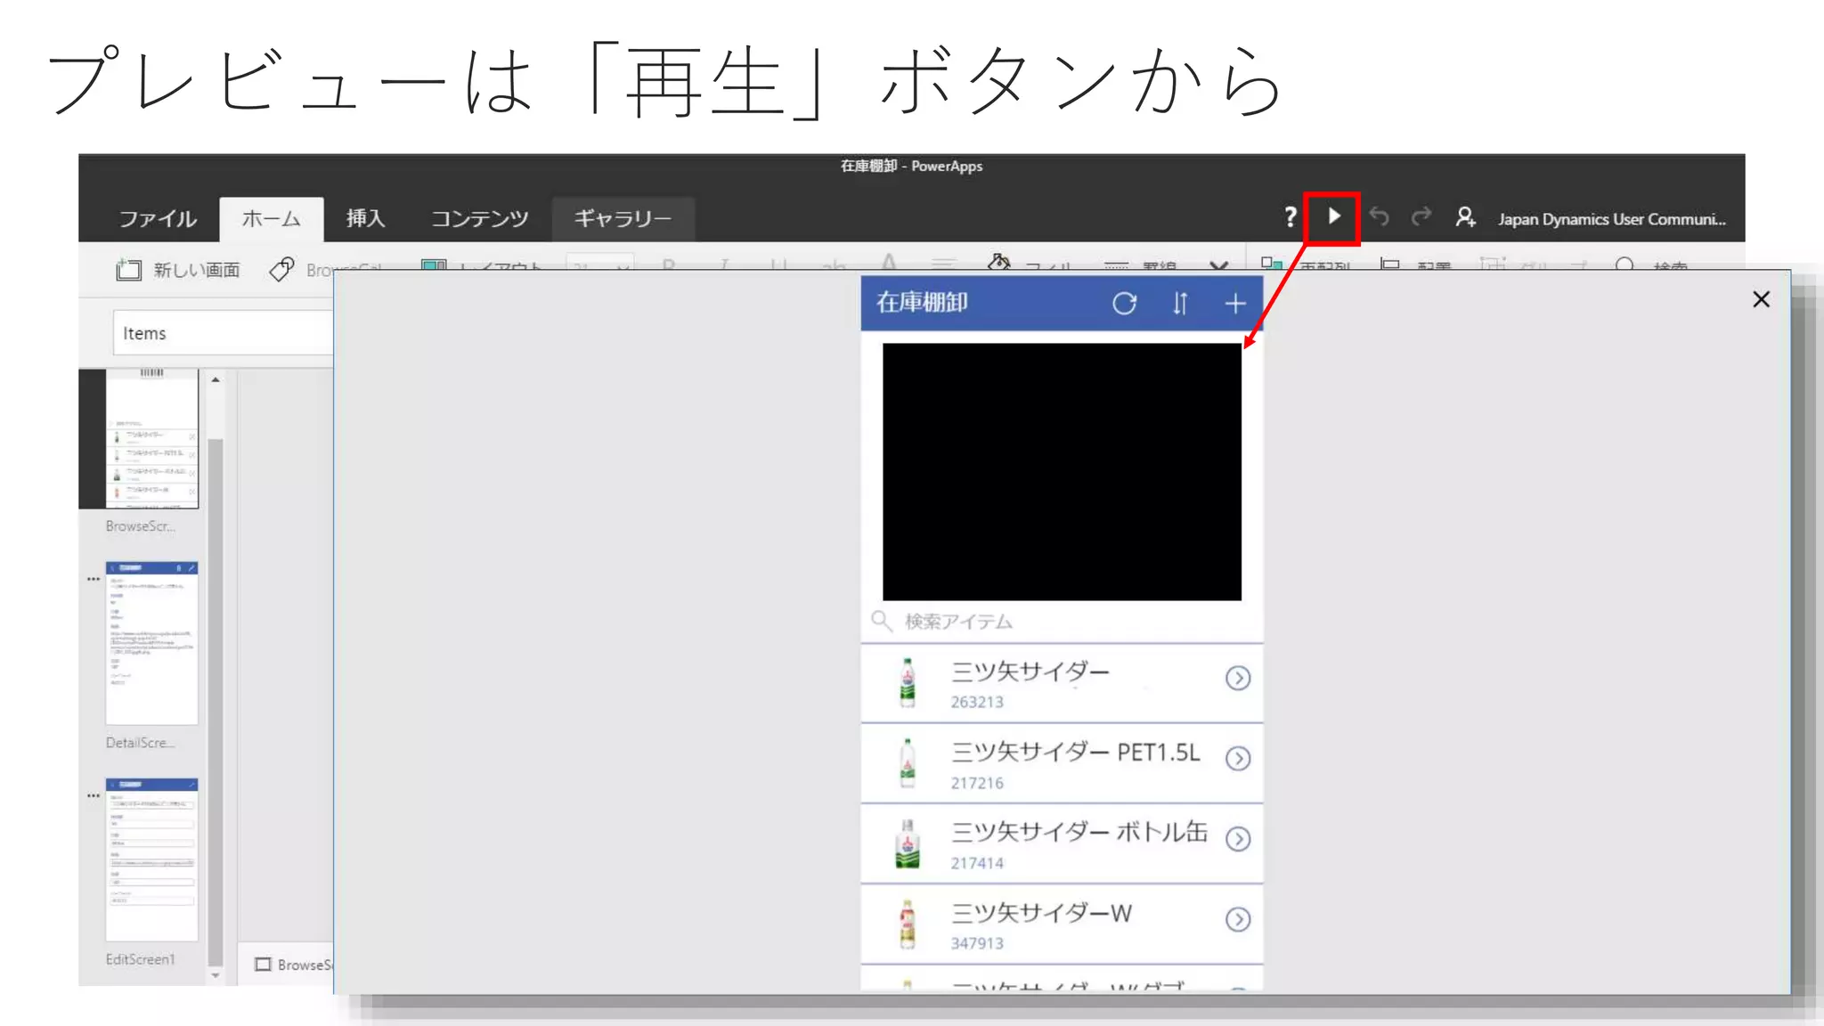Click the undo arrow icon
The height and width of the screenshot is (1026, 1824).
1379,216
